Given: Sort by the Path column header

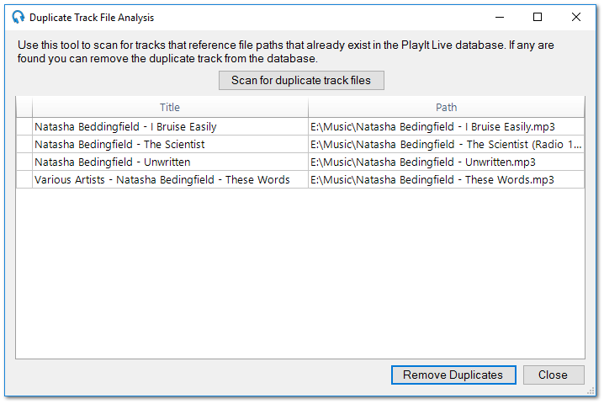Looking at the screenshot, I should [446, 107].
